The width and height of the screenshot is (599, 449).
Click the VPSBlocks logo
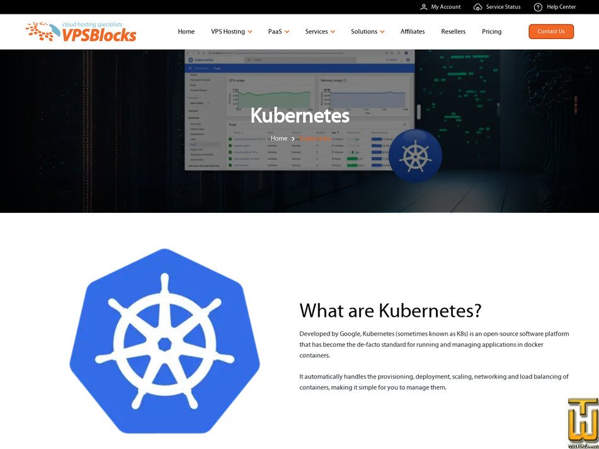click(x=81, y=31)
